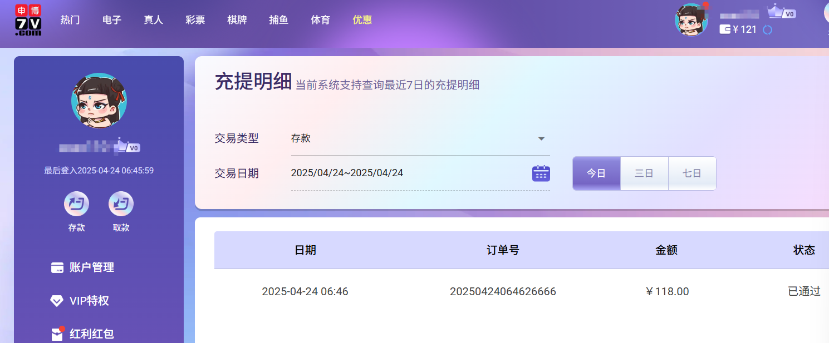The image size is (829, 343).
Task: Refresh the wallet balance icon
Action: coord(767,30)
